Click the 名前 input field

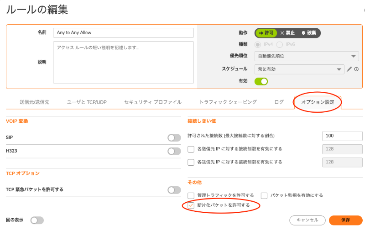[123, 33]
